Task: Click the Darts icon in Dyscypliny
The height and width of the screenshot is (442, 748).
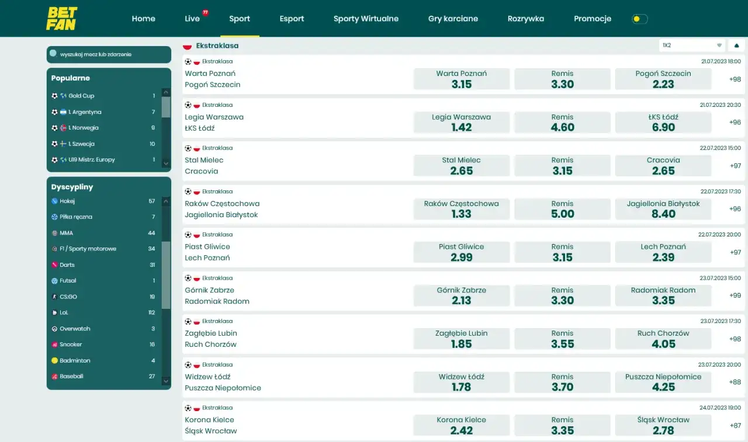Action: click(x=54, y=265)
